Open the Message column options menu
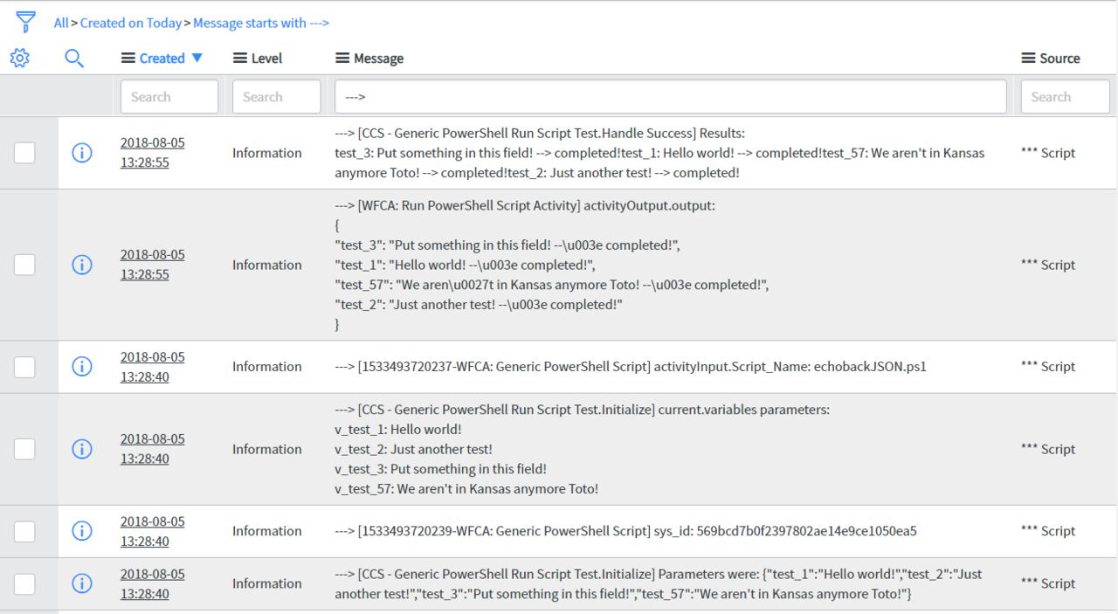1118x614 pixels. (342, 59)
